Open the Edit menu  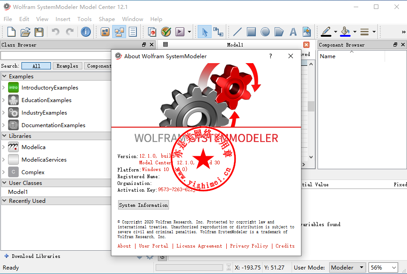[x=24, y=19]
